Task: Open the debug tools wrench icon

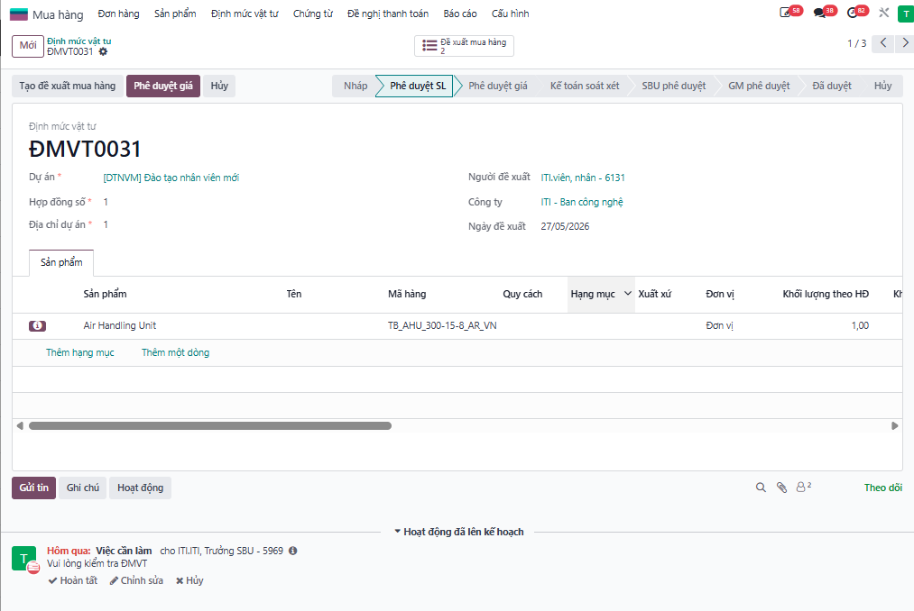Action: [x=883, y=13]
